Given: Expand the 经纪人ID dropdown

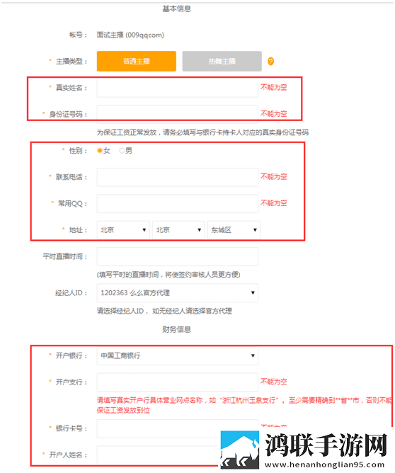Looking at the screenshot, I should [177, 293].
